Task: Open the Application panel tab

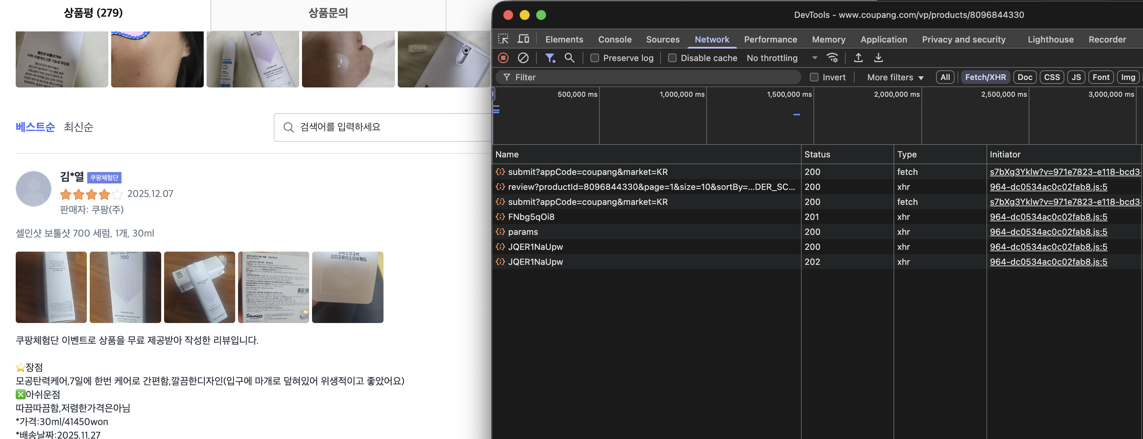Action: (884, 39)
